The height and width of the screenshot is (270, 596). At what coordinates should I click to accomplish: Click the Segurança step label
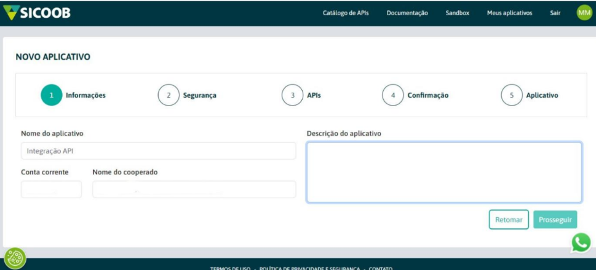199,96
